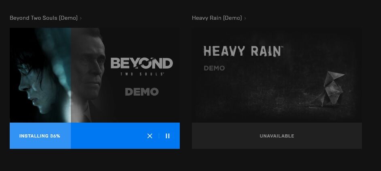Click the Unavailable button under Heavy Rain
381x171 pixels.
277,136
